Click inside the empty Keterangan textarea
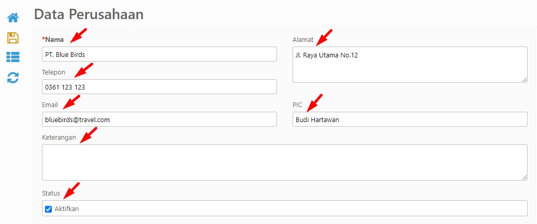 [285, 162]
